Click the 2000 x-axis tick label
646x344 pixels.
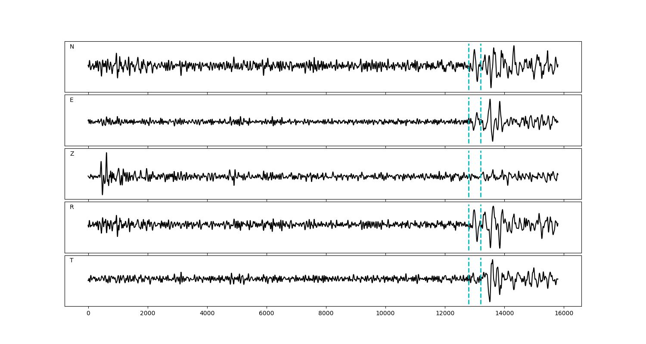(148, 313)
